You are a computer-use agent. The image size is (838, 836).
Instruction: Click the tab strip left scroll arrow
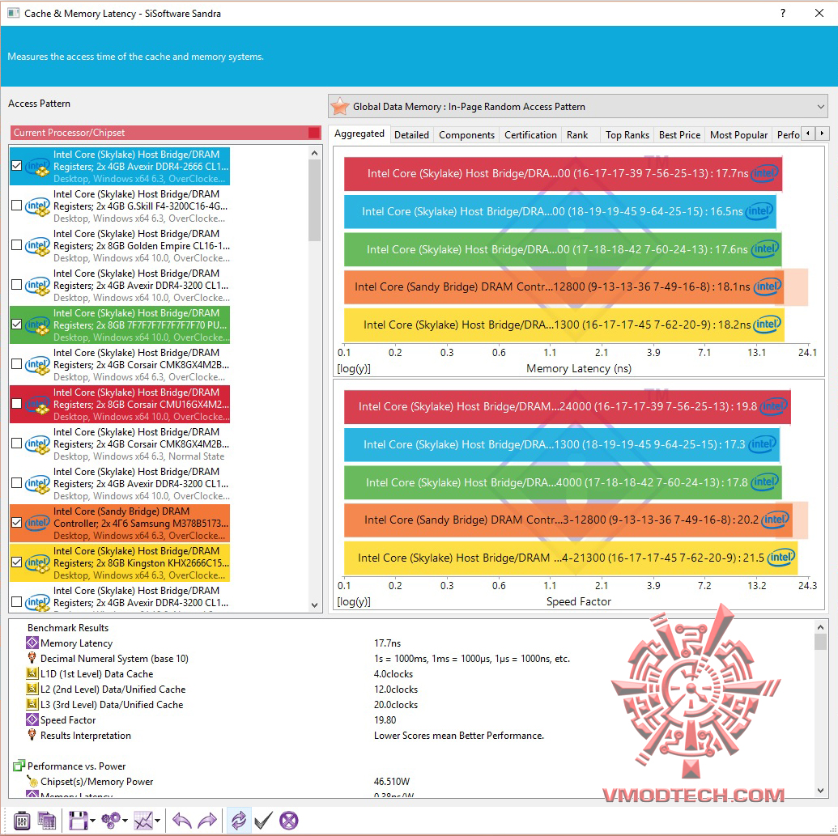pos(808,134)
